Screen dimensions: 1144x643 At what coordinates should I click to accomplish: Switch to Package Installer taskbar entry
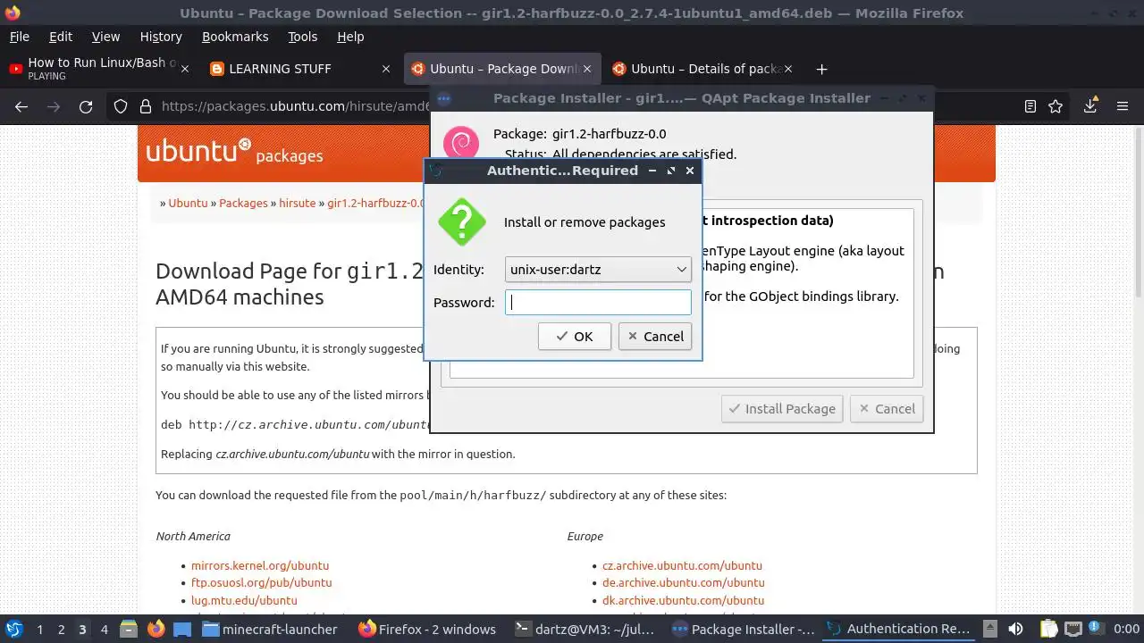pyautogui.click(x=744, y=629)
